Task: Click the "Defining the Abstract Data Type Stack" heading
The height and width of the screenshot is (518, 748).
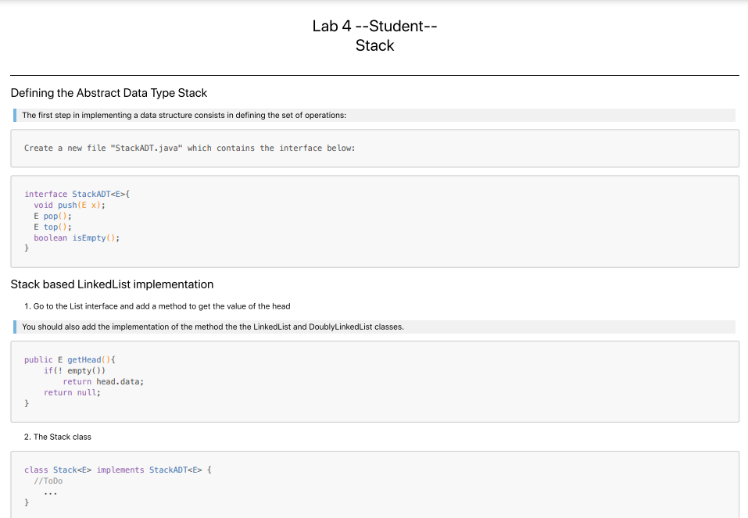Action: tap(108, 92)
